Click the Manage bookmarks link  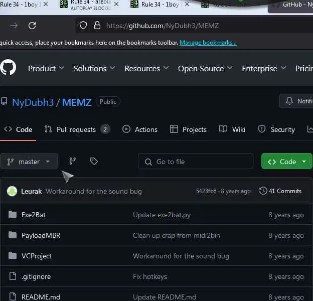pos(208,43)
